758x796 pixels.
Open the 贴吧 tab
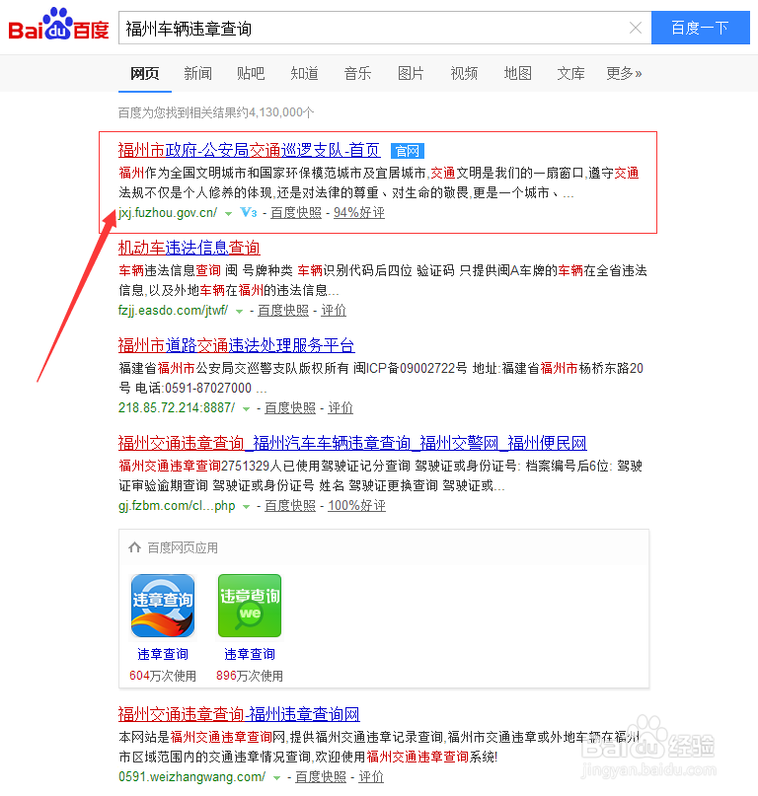point(251,74)
